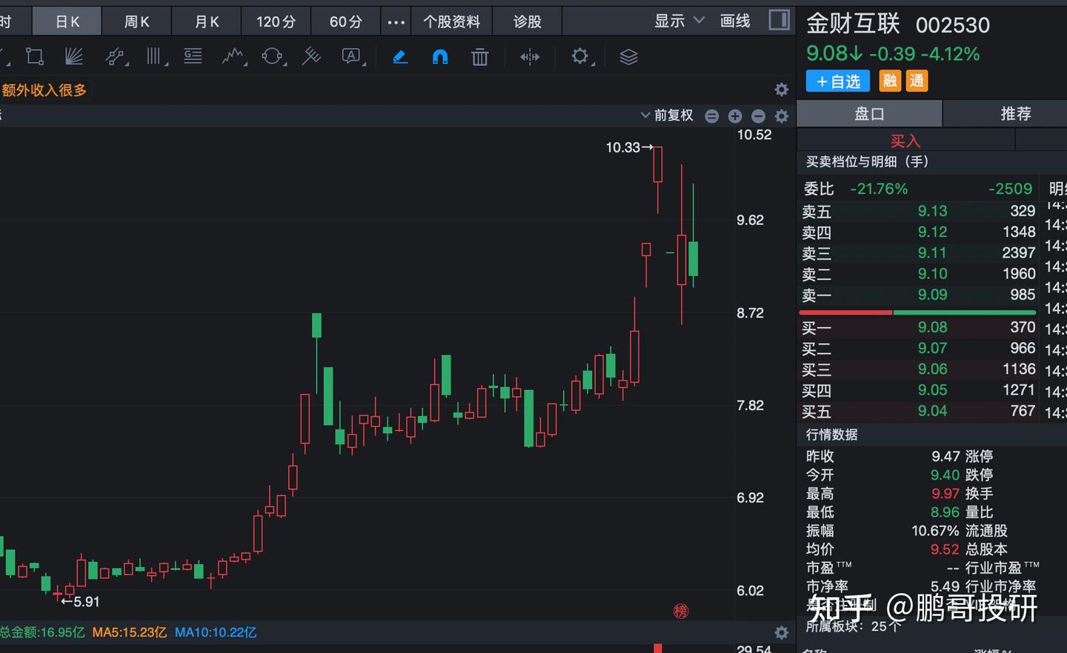
Task: Switch to the 推荐 panel tab
Action: (1015, 113)
